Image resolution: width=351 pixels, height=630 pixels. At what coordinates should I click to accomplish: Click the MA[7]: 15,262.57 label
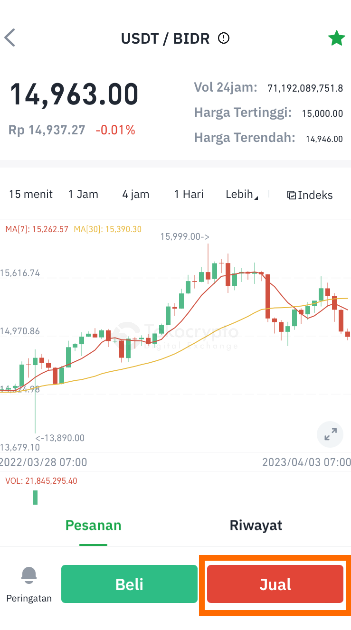[x=37, y=229]
